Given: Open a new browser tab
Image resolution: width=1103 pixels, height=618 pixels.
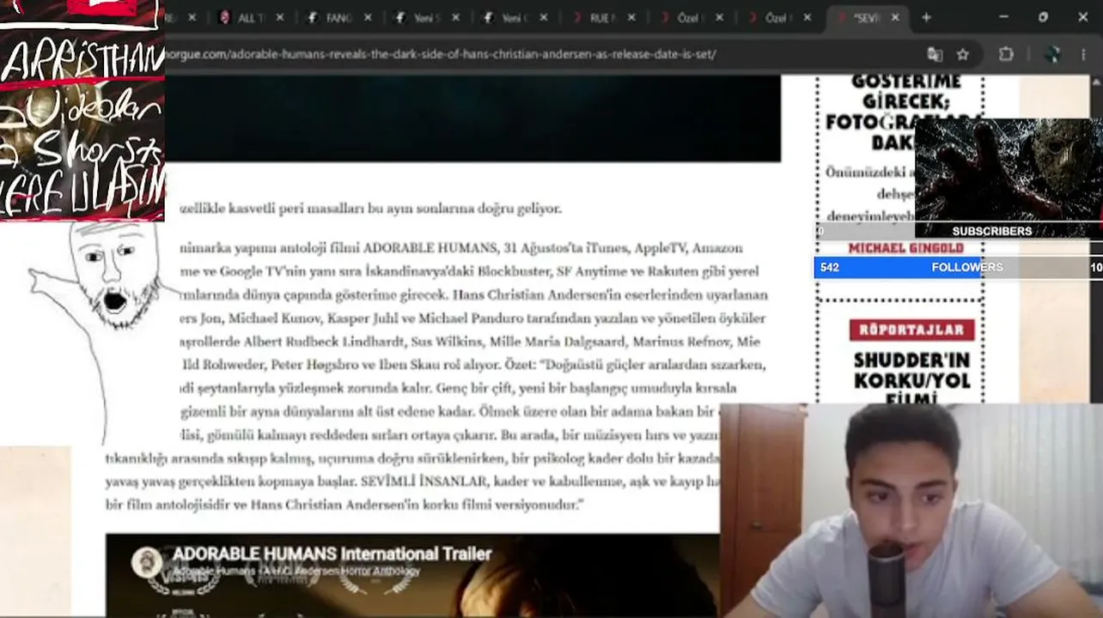Looking at the screenshot, I should click(x=926, y=17).
